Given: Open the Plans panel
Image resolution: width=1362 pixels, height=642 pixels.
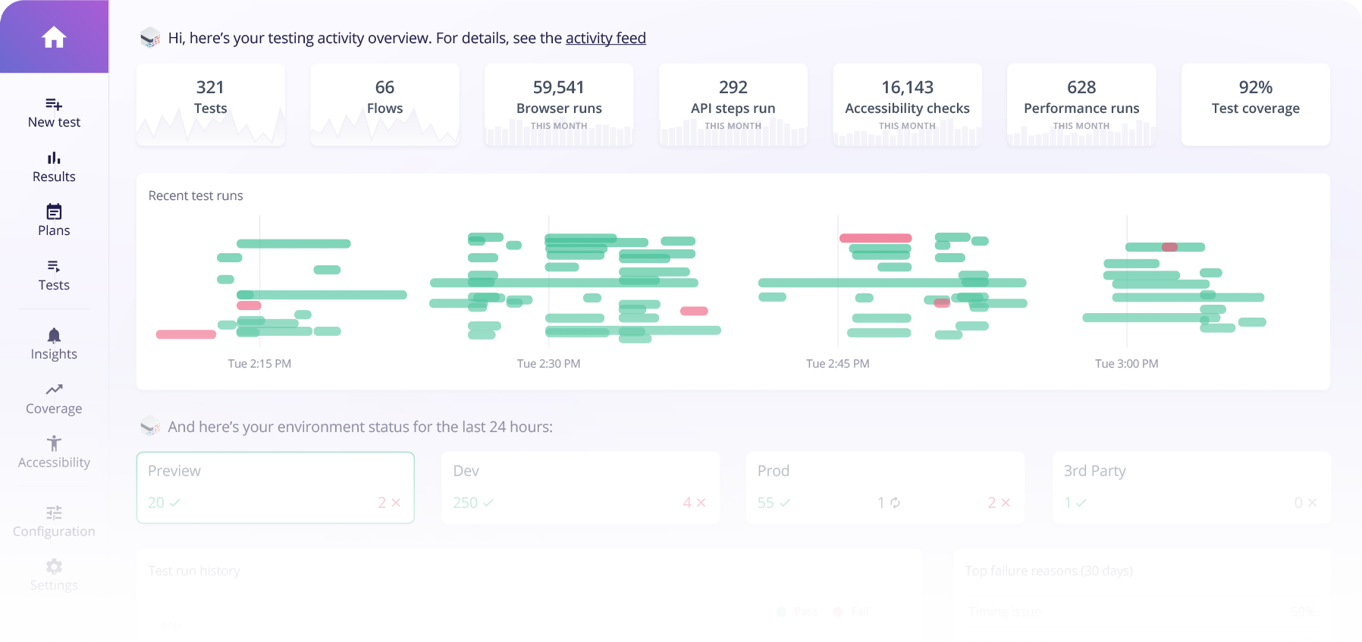Looking at the screenshot, I should [x=53, y=220].
